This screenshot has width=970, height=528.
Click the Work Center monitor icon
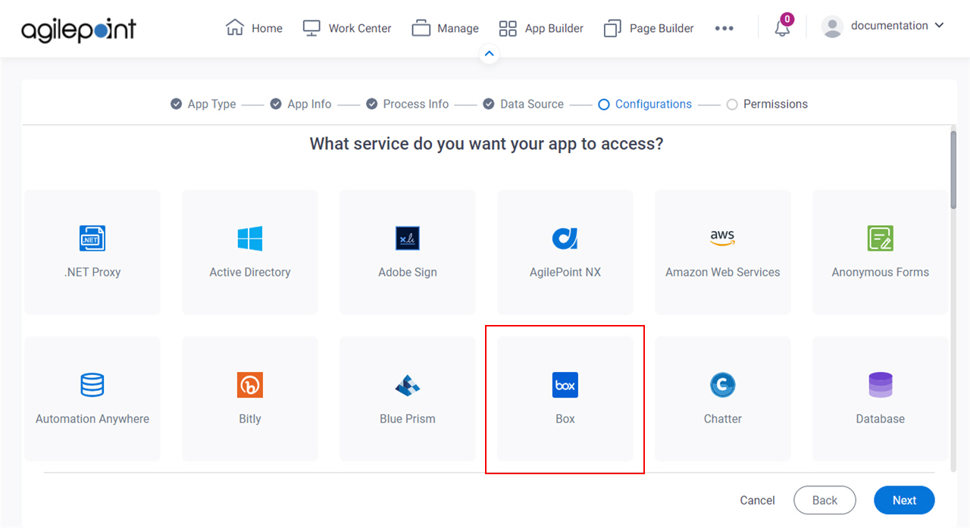(x=311, y=28)
